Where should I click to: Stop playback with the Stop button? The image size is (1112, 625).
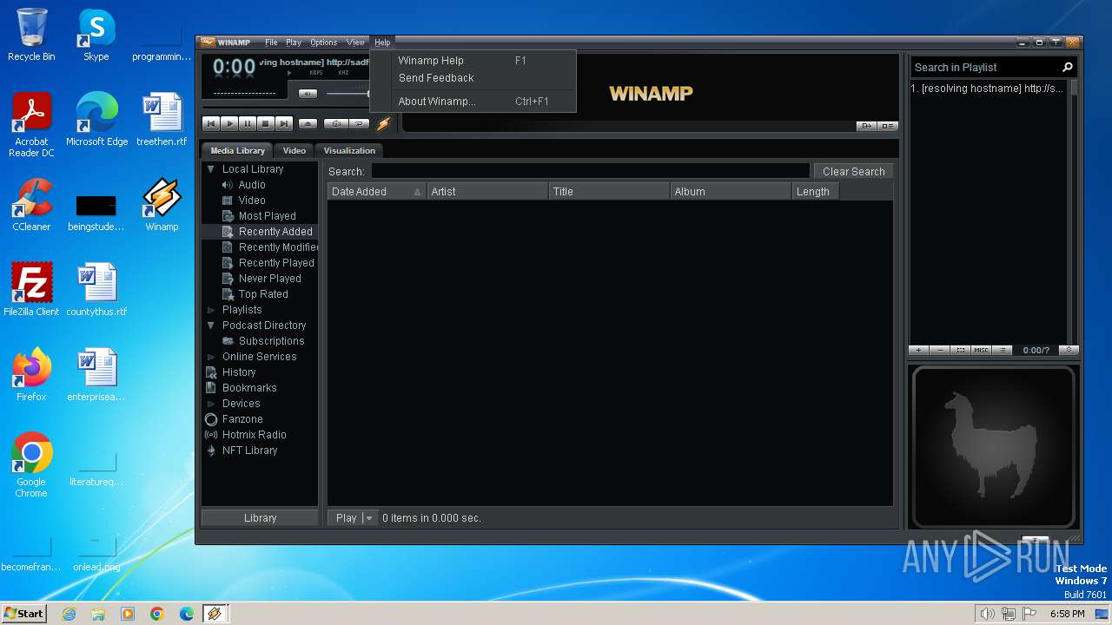pyautogui.click(x=266, y=124)
